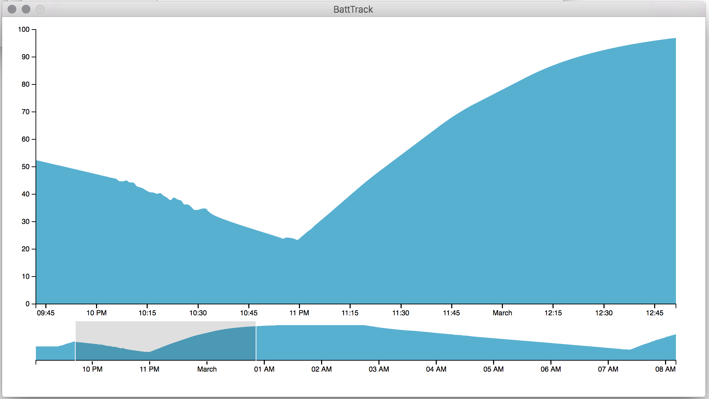Click the 12:15 tick on the main axis
709x399 pixels.
(553, 312)
